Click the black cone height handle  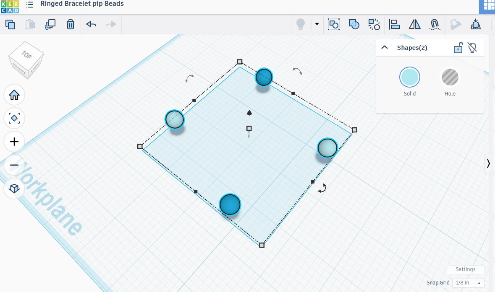249,113
